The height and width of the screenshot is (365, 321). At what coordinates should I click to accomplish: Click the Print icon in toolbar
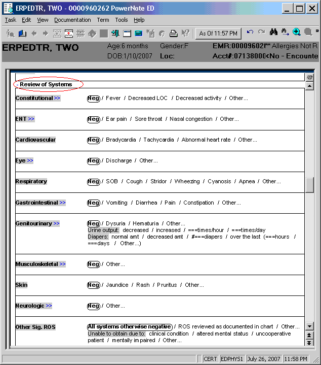click(173, 34)
